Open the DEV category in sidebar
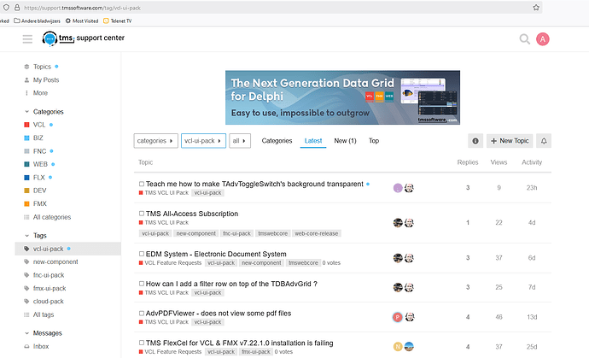The width and height of the screenshot is (589, 358). coord(39,191)
